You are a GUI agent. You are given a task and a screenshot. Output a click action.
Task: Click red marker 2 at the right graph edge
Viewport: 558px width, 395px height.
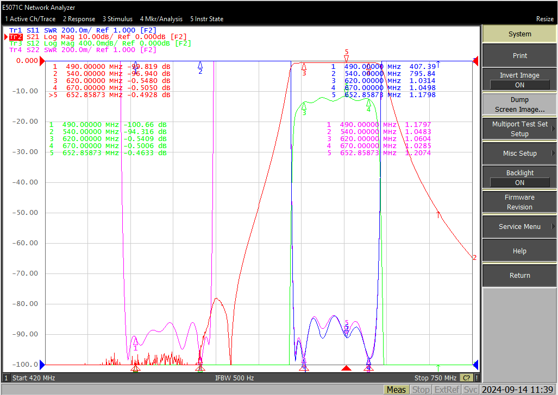[x=474, y=257]
